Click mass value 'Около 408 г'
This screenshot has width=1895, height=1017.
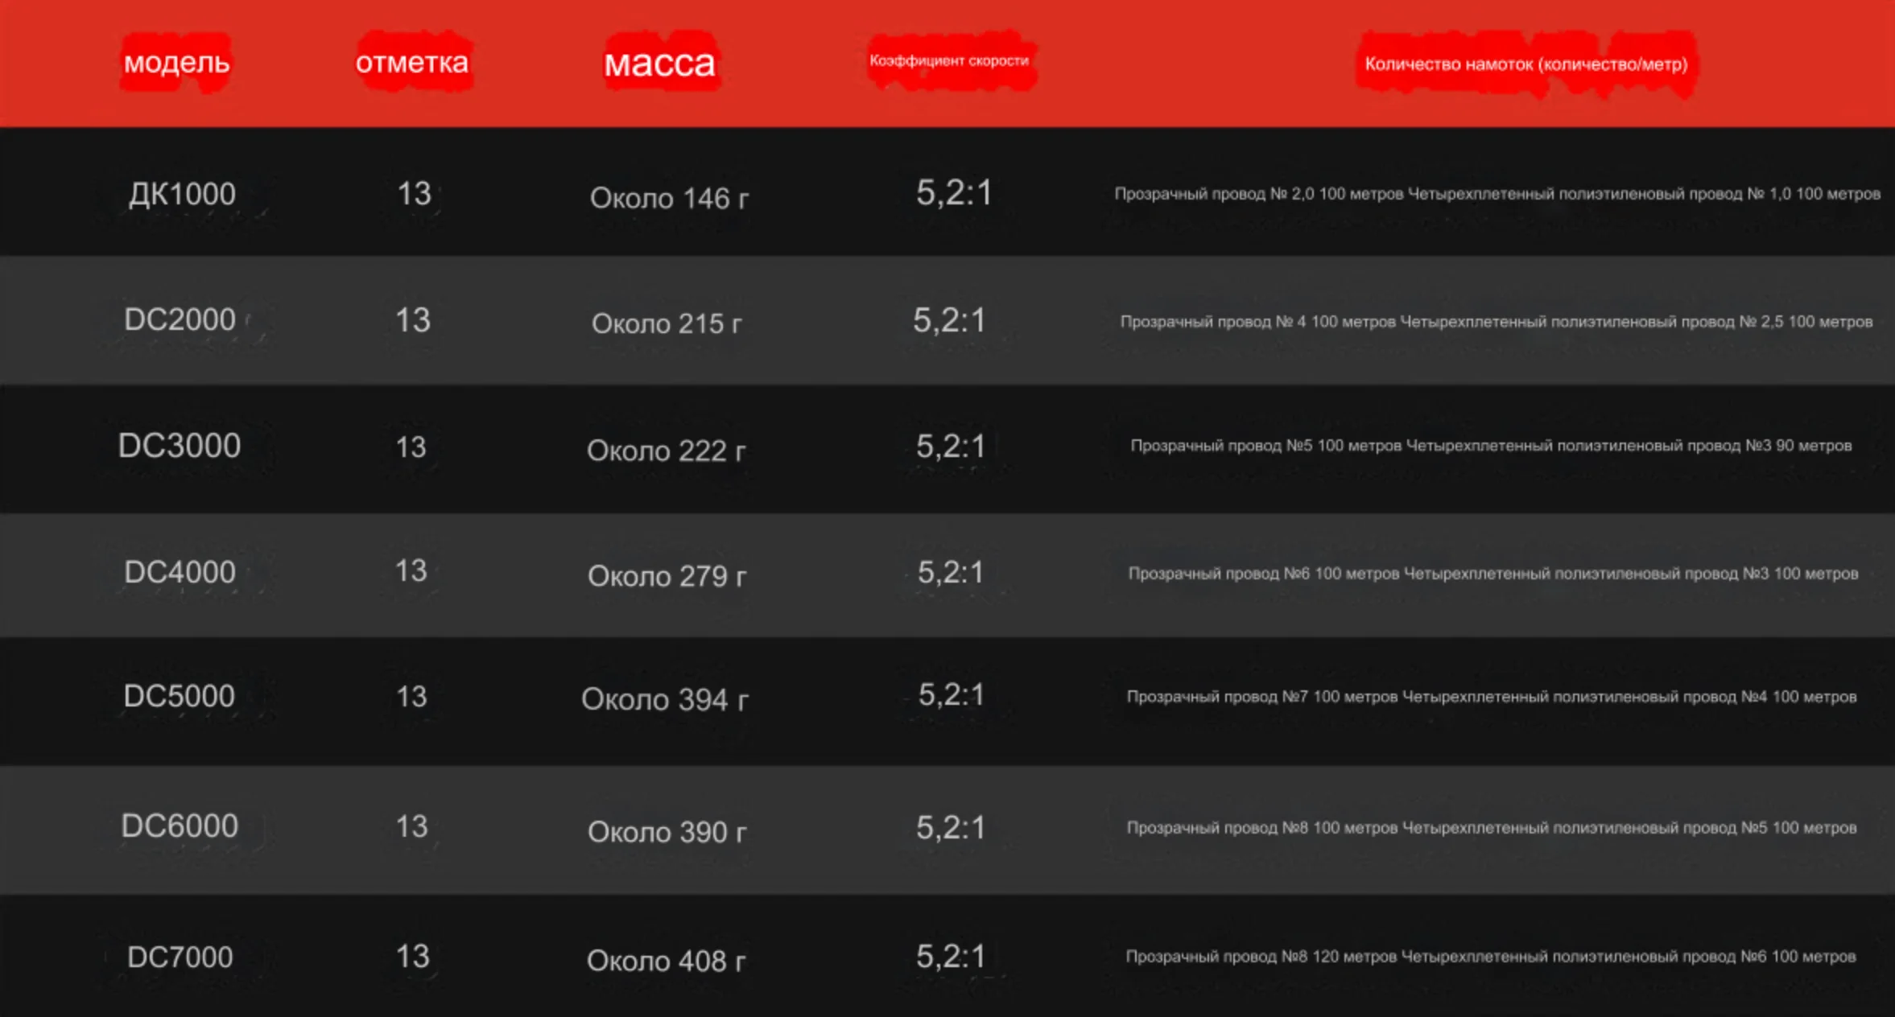666,961
